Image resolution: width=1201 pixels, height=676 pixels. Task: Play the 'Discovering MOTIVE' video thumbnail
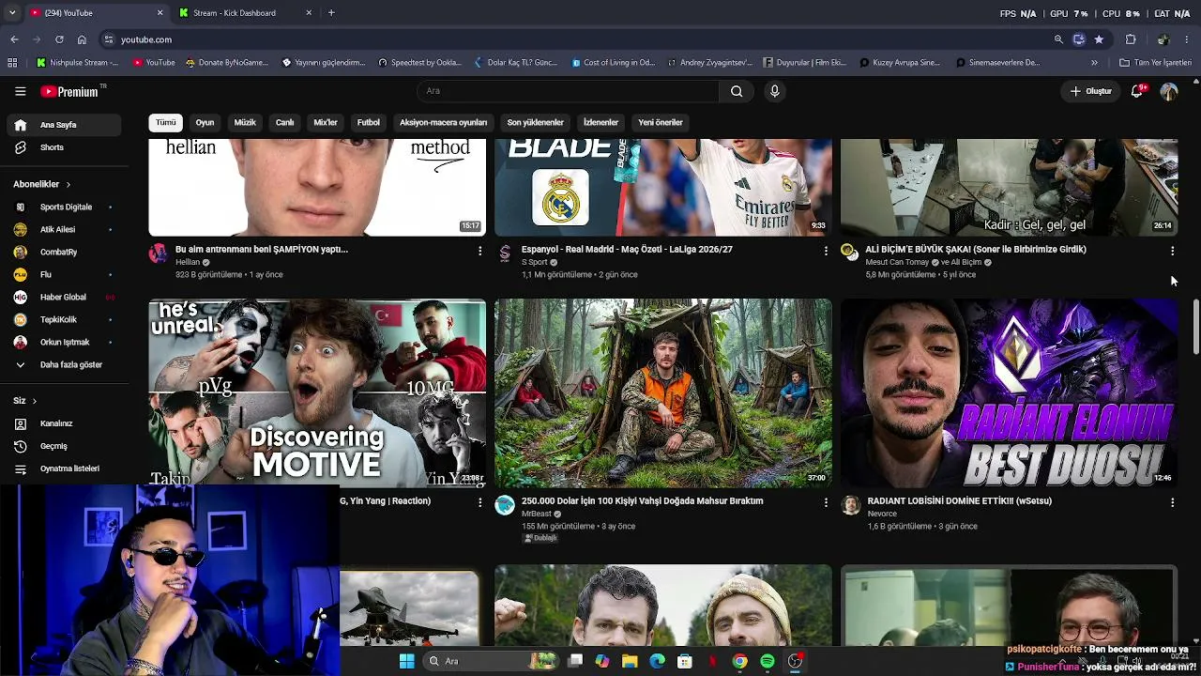point(317,392)
